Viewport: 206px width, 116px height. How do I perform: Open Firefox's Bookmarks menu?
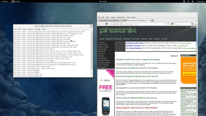121,17
